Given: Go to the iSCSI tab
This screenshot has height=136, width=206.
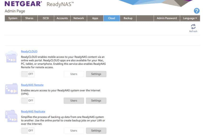Looking at the screenshot, I should click(x=46, y=18).
